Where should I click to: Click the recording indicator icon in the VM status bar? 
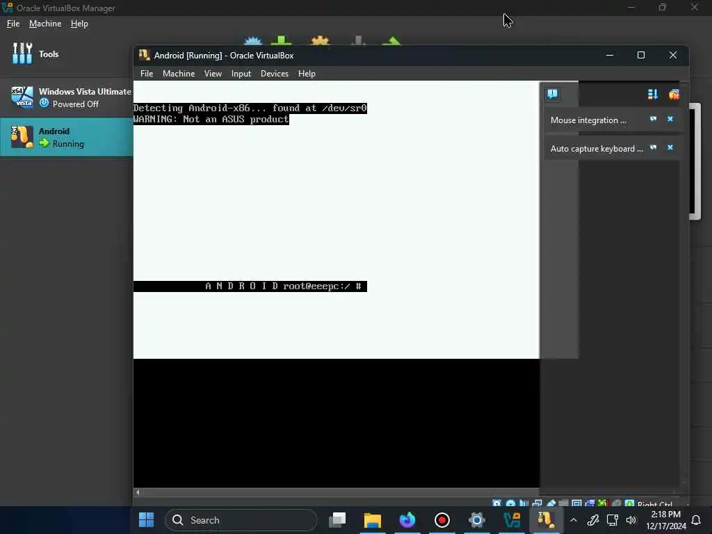click(590, 503)
